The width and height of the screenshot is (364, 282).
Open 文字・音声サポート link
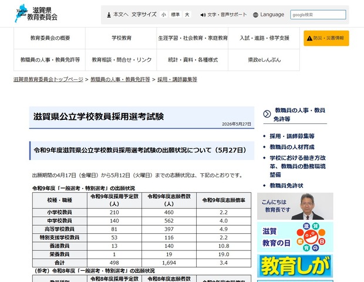tap(224, 15)
